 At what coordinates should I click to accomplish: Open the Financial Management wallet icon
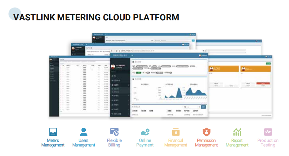pyautogui.click(x=176, y=132)
